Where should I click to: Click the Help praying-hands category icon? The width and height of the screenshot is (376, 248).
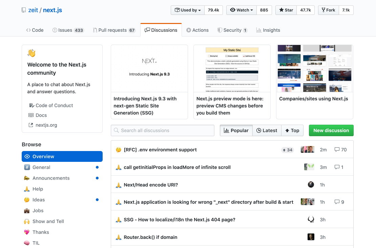[x=27, y=189]
